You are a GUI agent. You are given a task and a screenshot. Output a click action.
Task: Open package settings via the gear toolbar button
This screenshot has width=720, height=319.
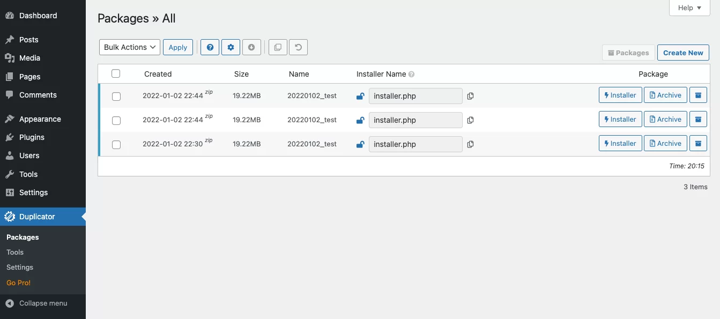coord(231,47)
